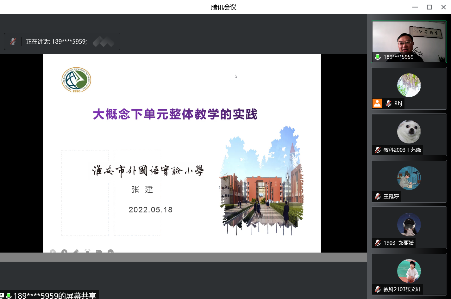Click Rhj's orange host badge icon
The image size is (451, 299).
(x=377, y=103)
